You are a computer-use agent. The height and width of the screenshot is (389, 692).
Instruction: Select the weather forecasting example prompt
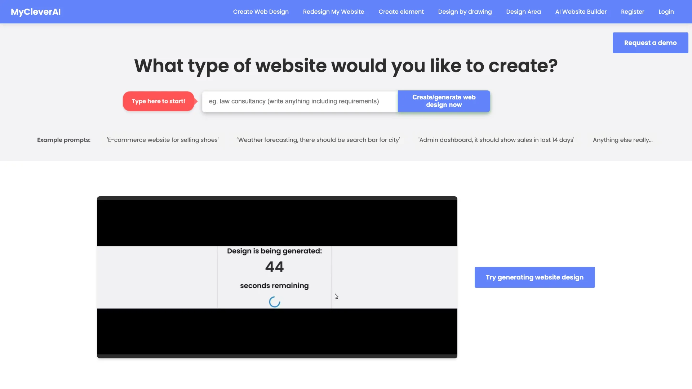(x=319, y=140)
